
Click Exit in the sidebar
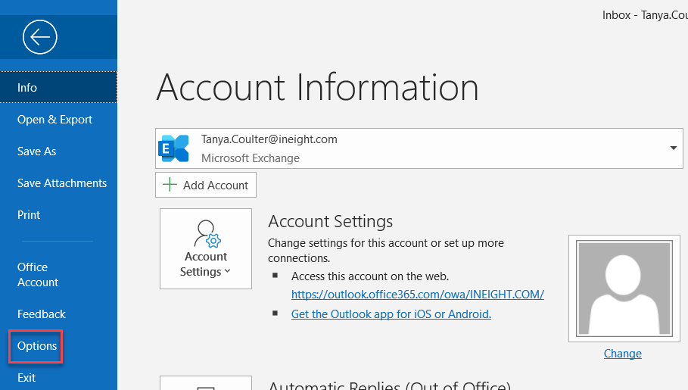[x=26, y=378]
